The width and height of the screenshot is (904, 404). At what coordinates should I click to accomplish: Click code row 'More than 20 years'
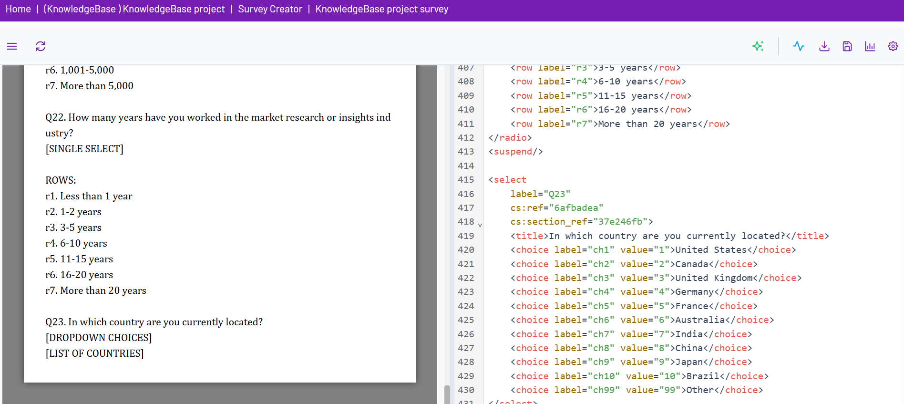click(x=620, y=124)
